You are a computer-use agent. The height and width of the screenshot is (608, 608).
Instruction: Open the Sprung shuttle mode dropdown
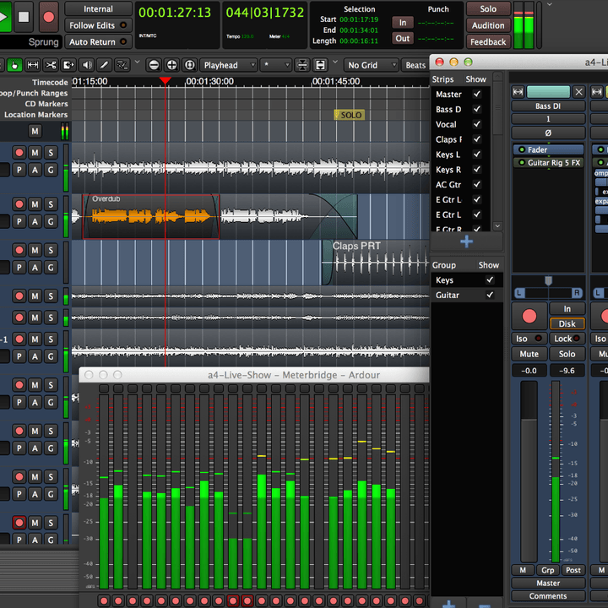coord(30,42)
